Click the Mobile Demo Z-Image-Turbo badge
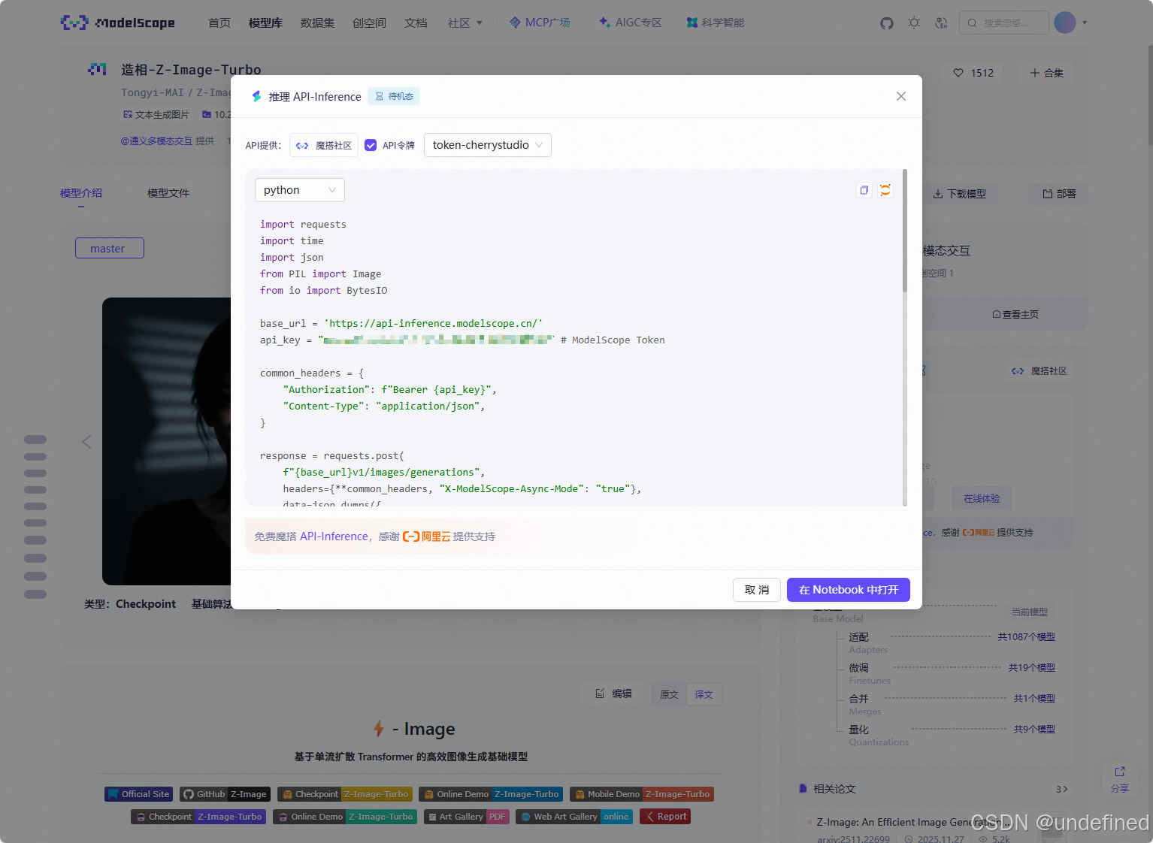Screen dimensions: 1153x843 tap(641, 794)
